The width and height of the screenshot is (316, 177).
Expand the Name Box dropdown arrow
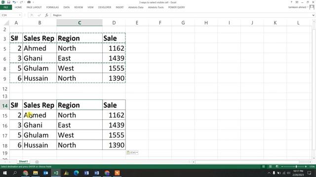(20, 15)
